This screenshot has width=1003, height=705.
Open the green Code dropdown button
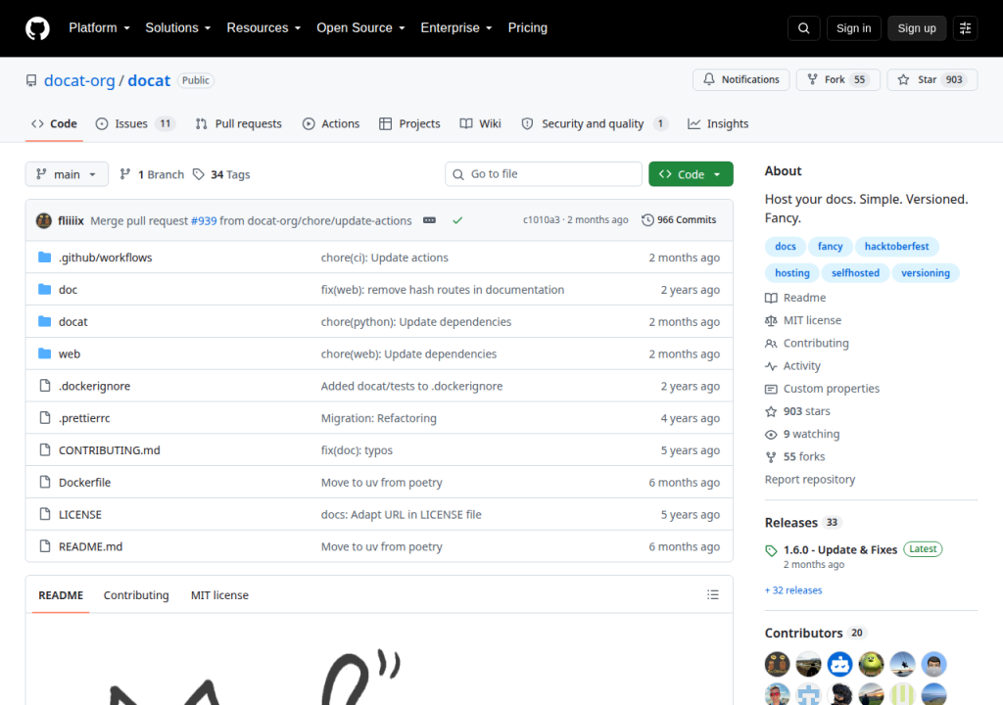(691, 174)
